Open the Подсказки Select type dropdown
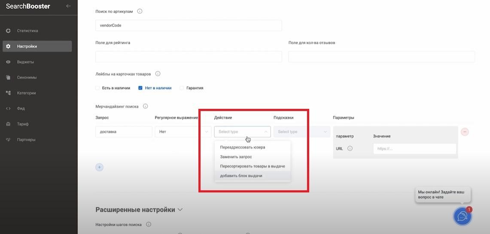 301,132
